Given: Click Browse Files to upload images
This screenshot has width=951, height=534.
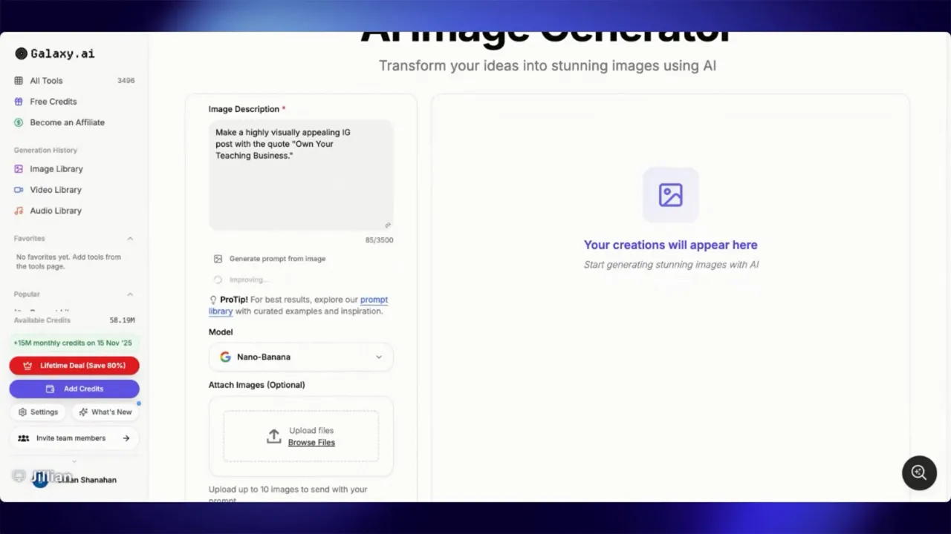Looking at the screenshot, I should click(311, 442).
